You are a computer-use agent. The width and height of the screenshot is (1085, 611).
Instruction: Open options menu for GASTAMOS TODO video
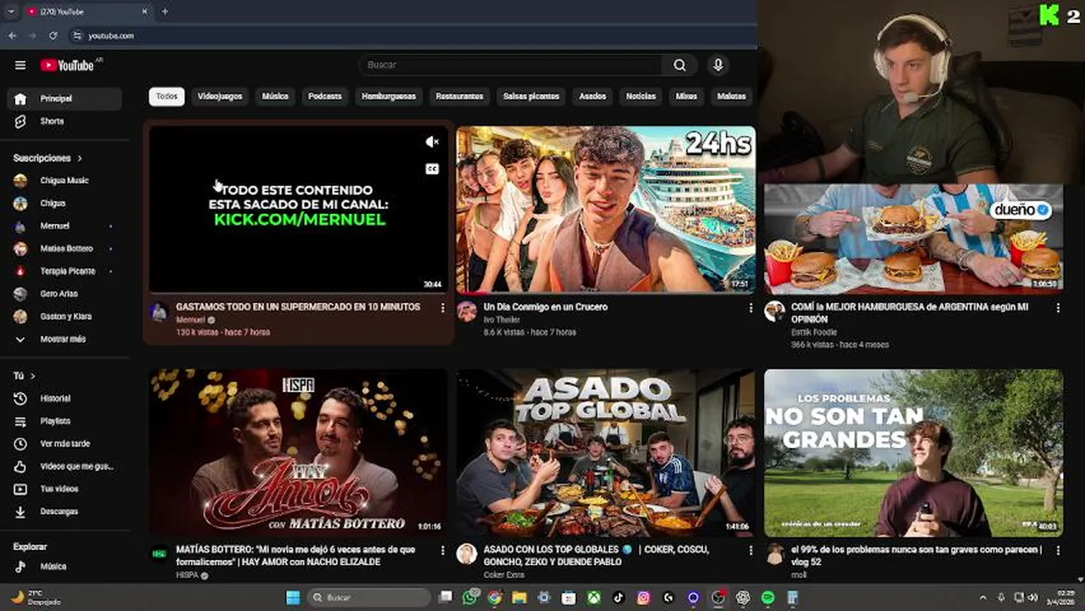(442, 308)
